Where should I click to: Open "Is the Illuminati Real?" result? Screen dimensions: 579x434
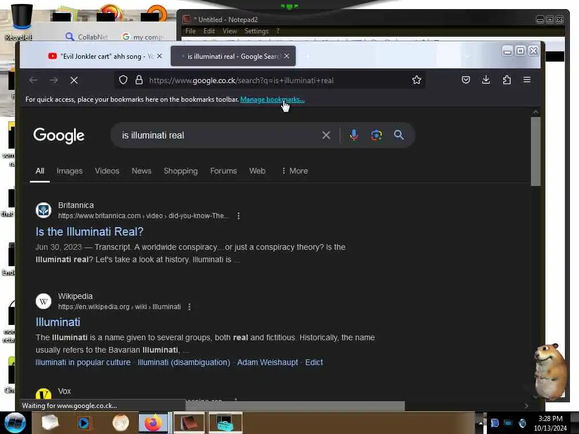[x=89, y=232]
